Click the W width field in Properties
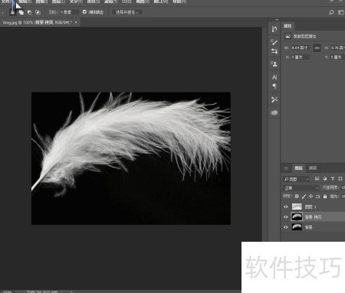345x293 pixels. click(300, 47)
